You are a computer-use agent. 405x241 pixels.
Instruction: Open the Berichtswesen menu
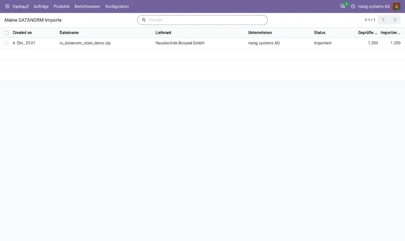pyautogui.click(x=87, y=6)
